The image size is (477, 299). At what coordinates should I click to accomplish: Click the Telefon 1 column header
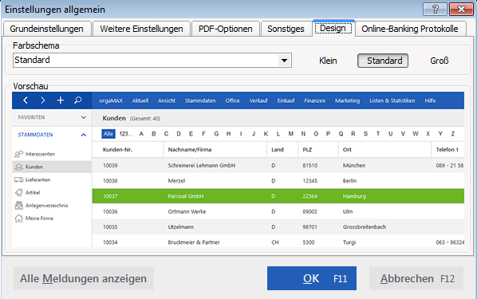pos(447,150)
